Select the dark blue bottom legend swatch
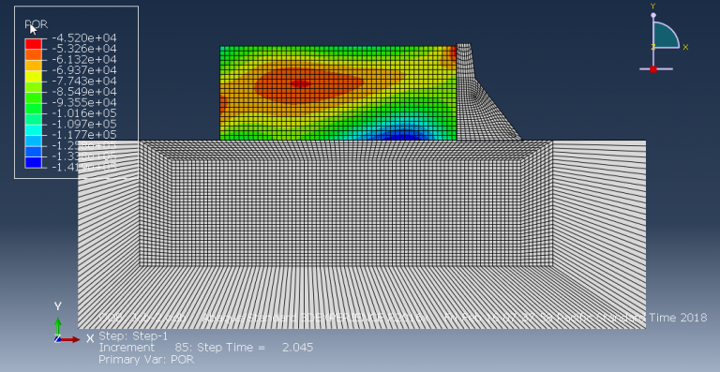 point(33,162)
